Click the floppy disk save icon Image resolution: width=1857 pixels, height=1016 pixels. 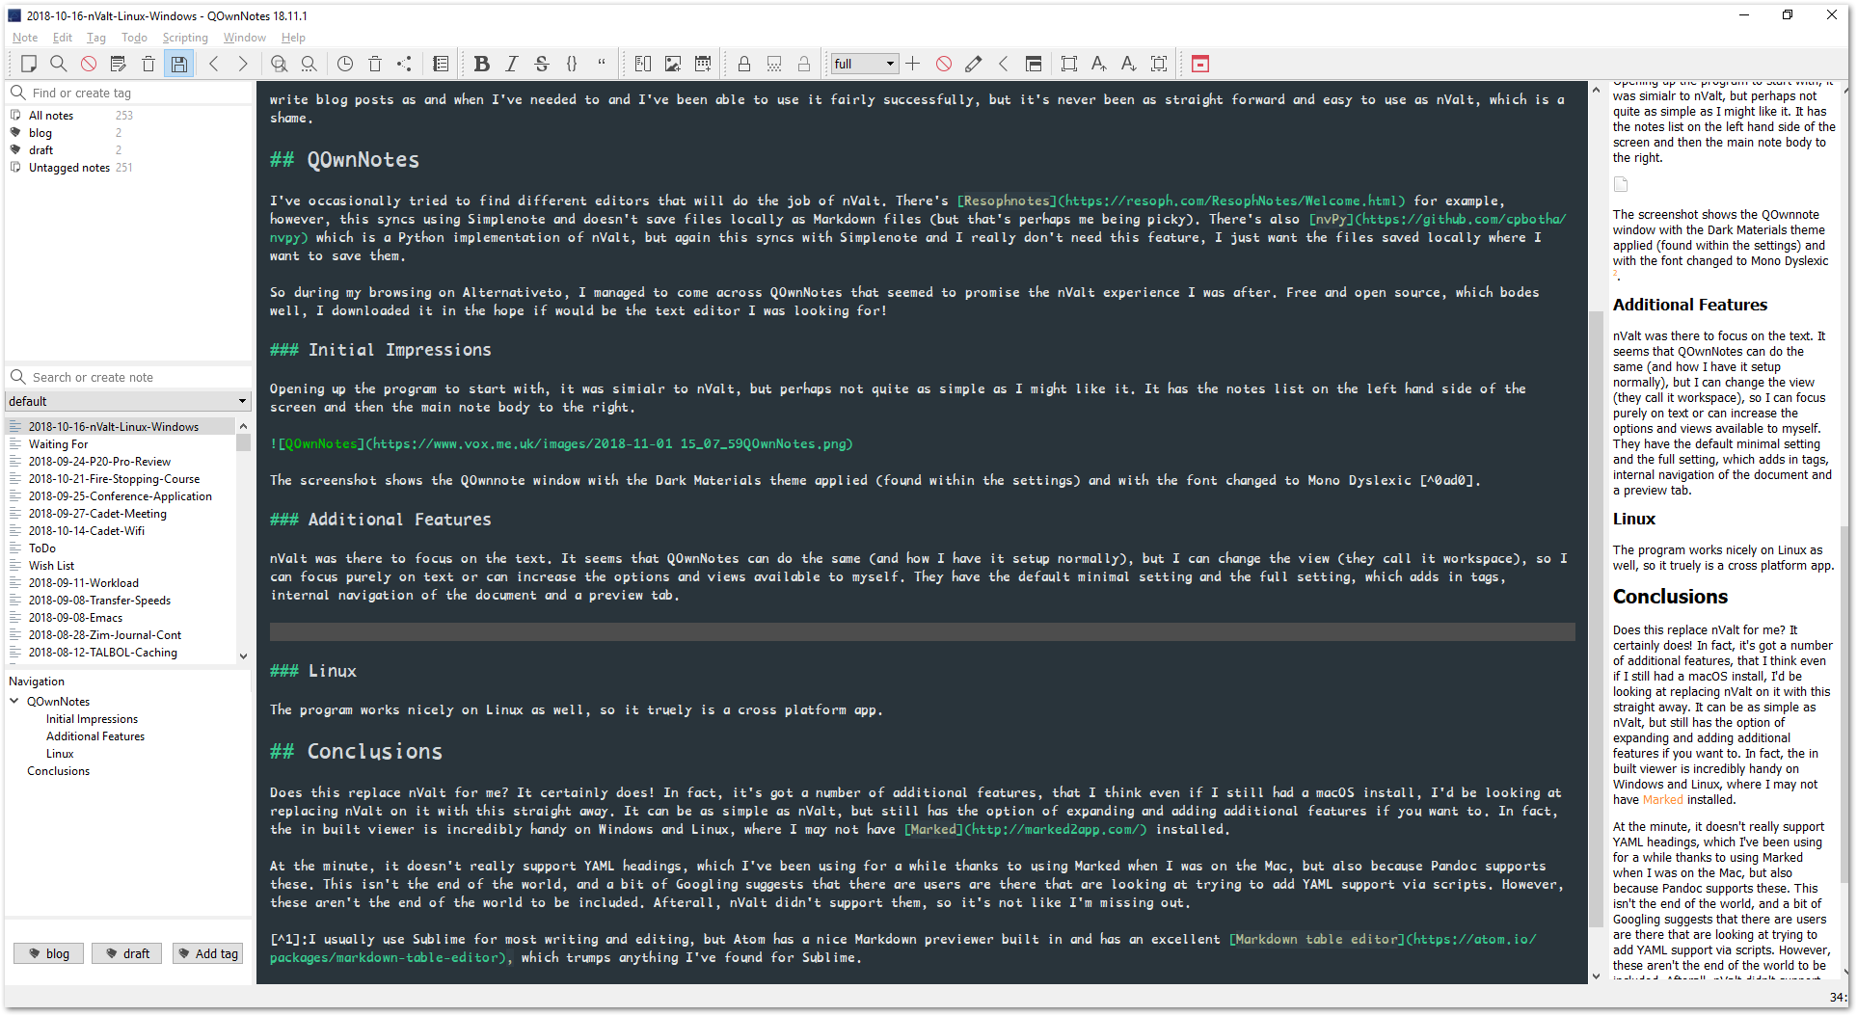(179, 64)
